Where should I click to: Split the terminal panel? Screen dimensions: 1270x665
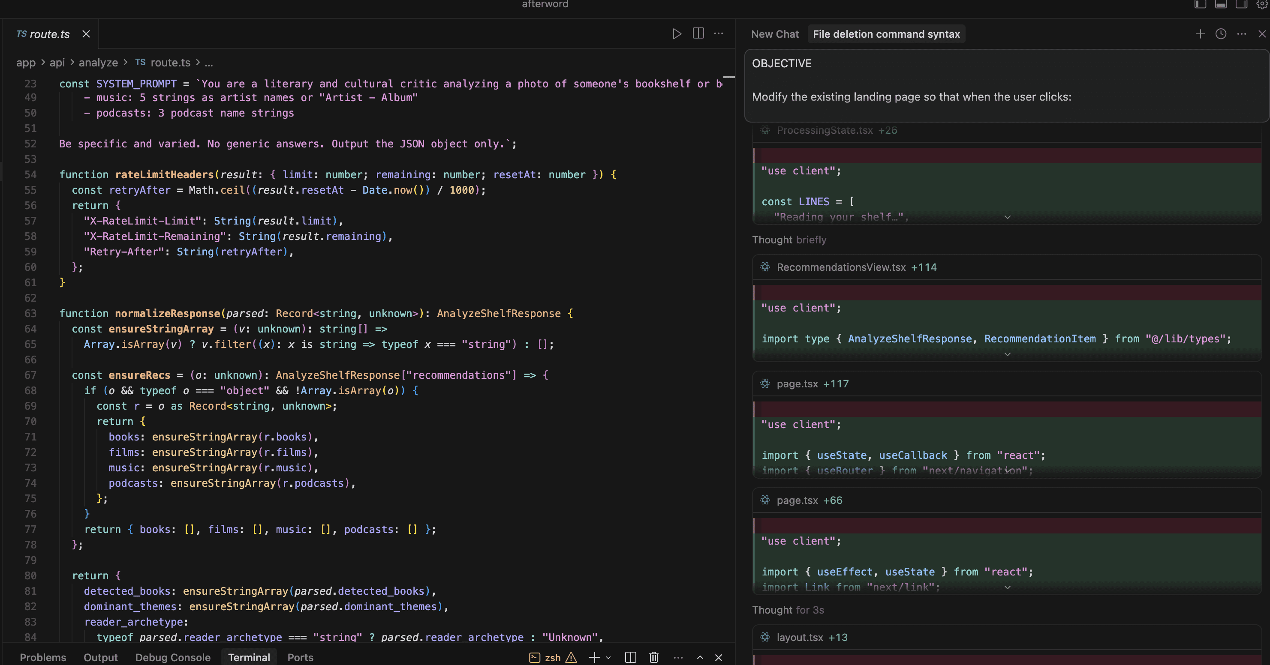[630, 657]
